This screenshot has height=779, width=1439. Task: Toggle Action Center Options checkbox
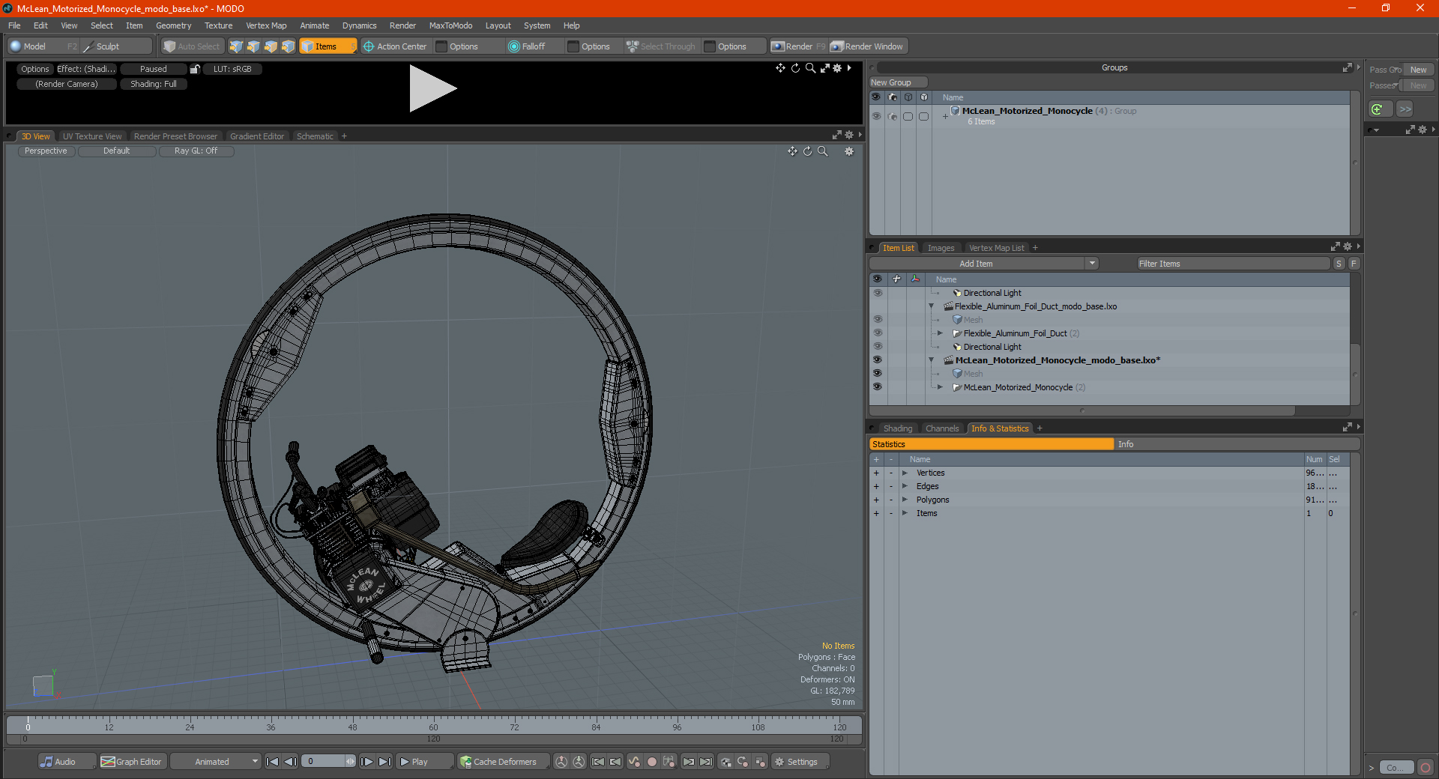(x=441, y=46)
